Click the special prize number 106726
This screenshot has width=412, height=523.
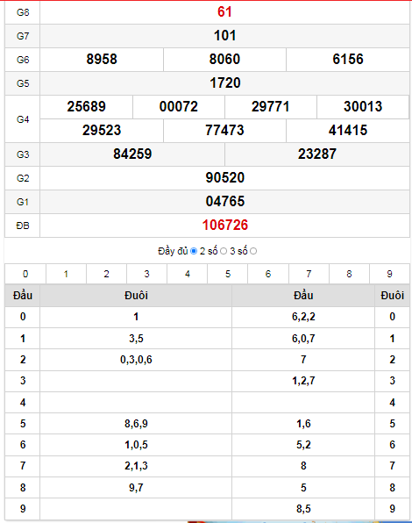coord(225,226)
